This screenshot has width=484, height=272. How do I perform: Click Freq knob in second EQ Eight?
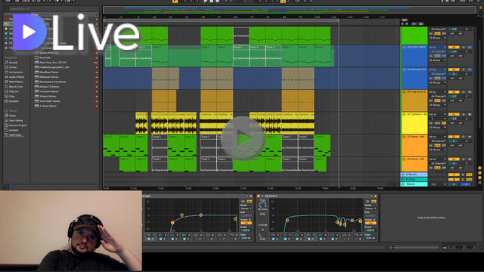click(262, 205)
